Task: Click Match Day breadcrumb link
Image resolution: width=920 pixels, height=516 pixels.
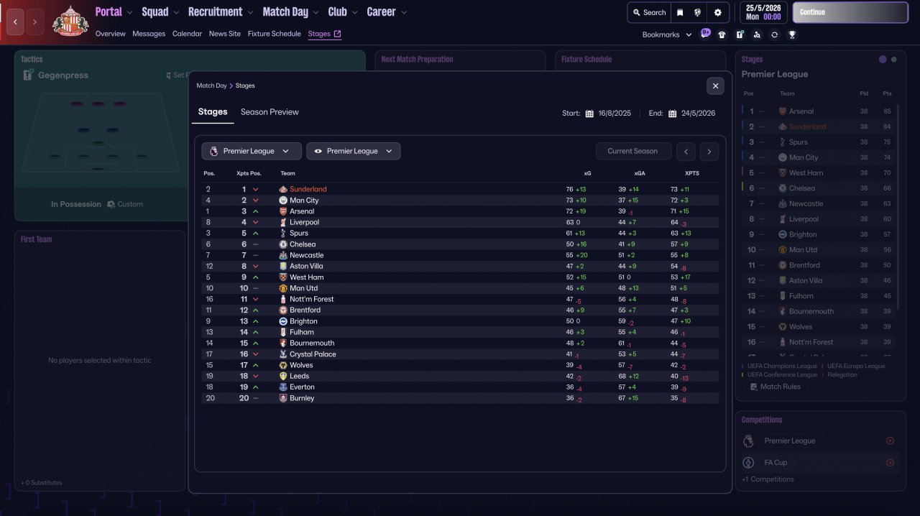Action: pyautogui.click(x=211, y=86)
